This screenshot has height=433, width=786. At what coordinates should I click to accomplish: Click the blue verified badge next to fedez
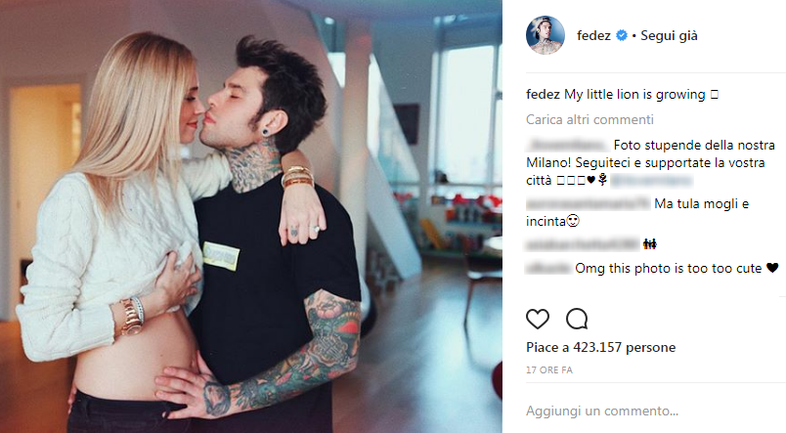[621, 35]
